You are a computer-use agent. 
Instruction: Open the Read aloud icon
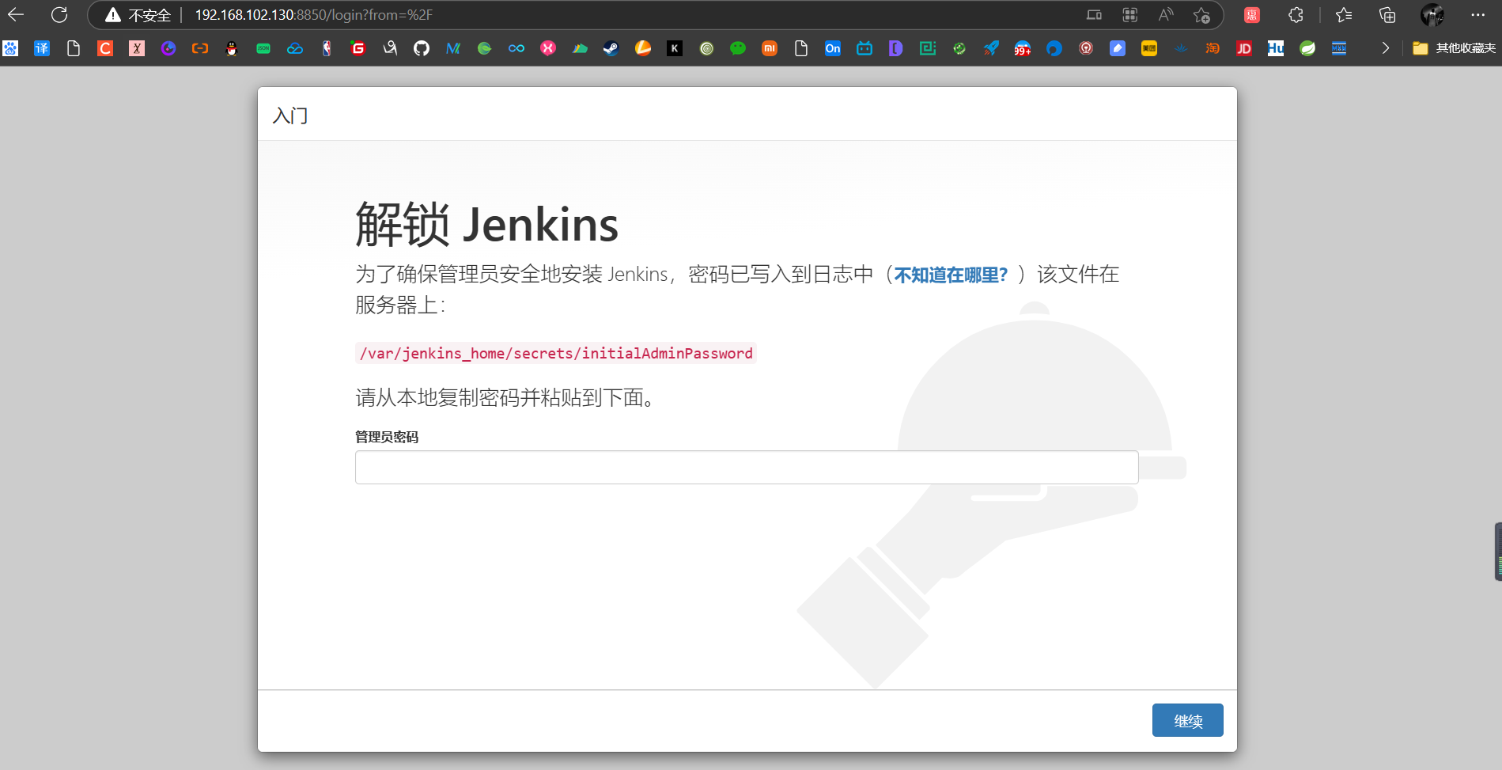click(1166, 15)
